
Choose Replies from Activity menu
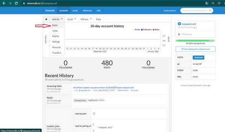(x=57, y=36)
